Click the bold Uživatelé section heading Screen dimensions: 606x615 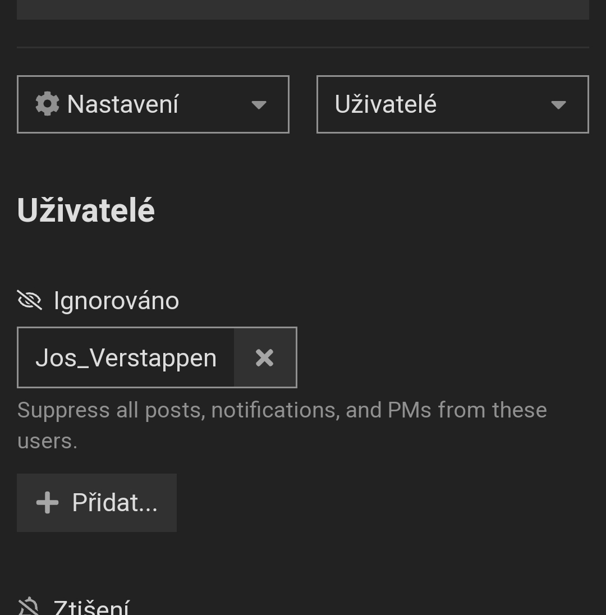point(86,210)
